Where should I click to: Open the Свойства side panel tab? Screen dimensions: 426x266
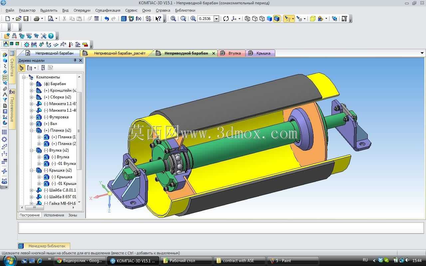12,67
